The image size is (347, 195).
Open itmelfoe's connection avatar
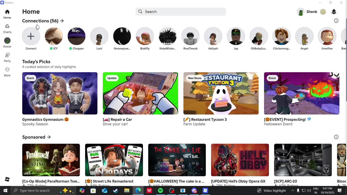tap(327, 36)
